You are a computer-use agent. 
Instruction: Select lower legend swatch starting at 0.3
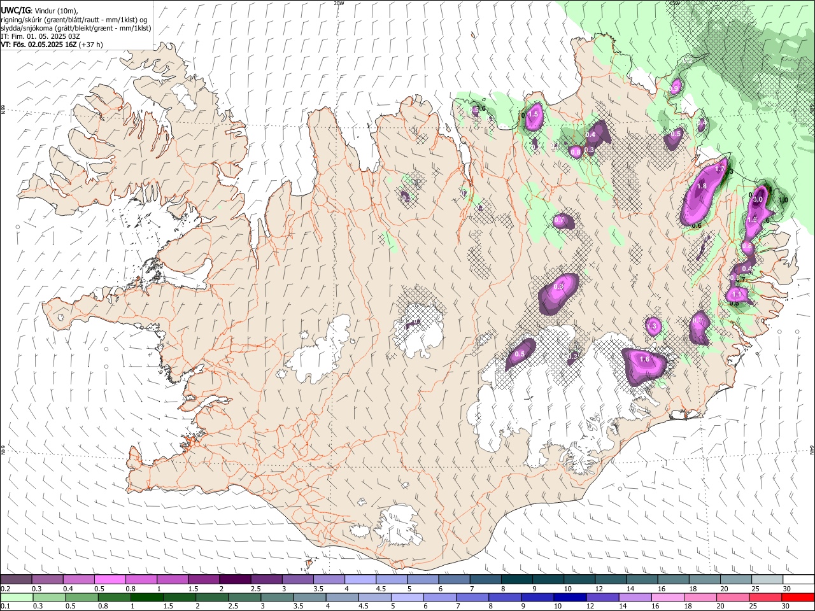tap(49, 597)
